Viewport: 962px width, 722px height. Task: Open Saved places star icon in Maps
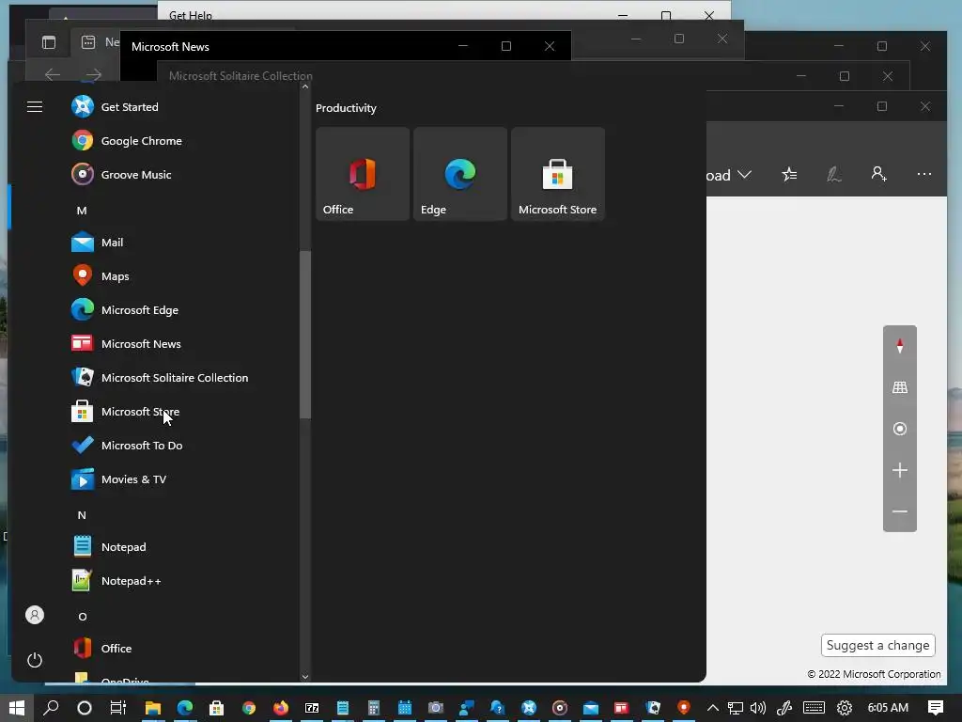789,175
